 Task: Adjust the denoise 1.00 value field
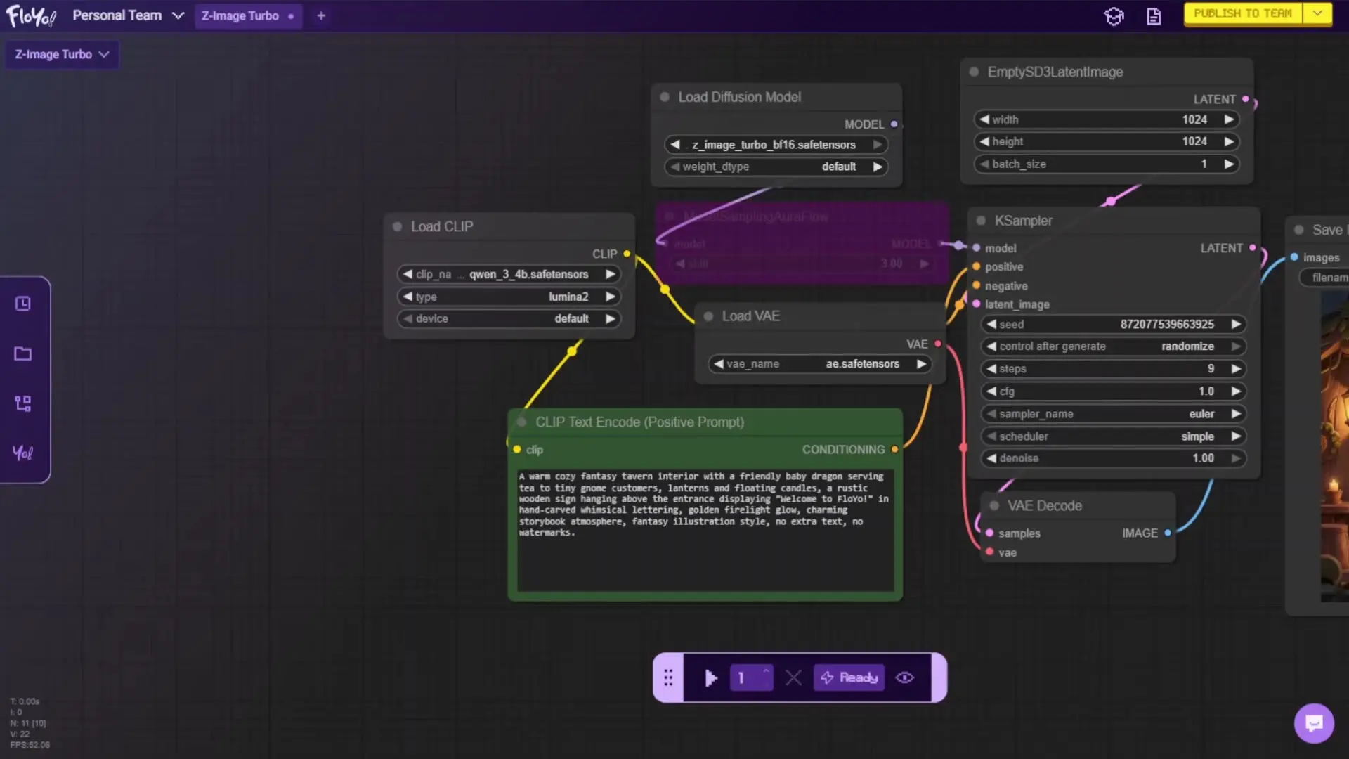coord(1113,458)
